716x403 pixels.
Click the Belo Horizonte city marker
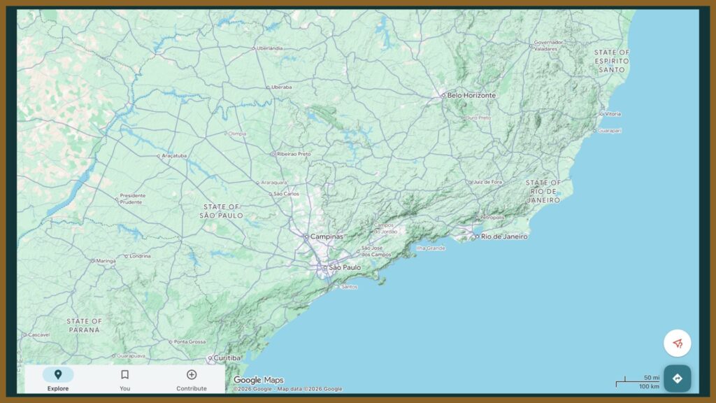(443, 95)
